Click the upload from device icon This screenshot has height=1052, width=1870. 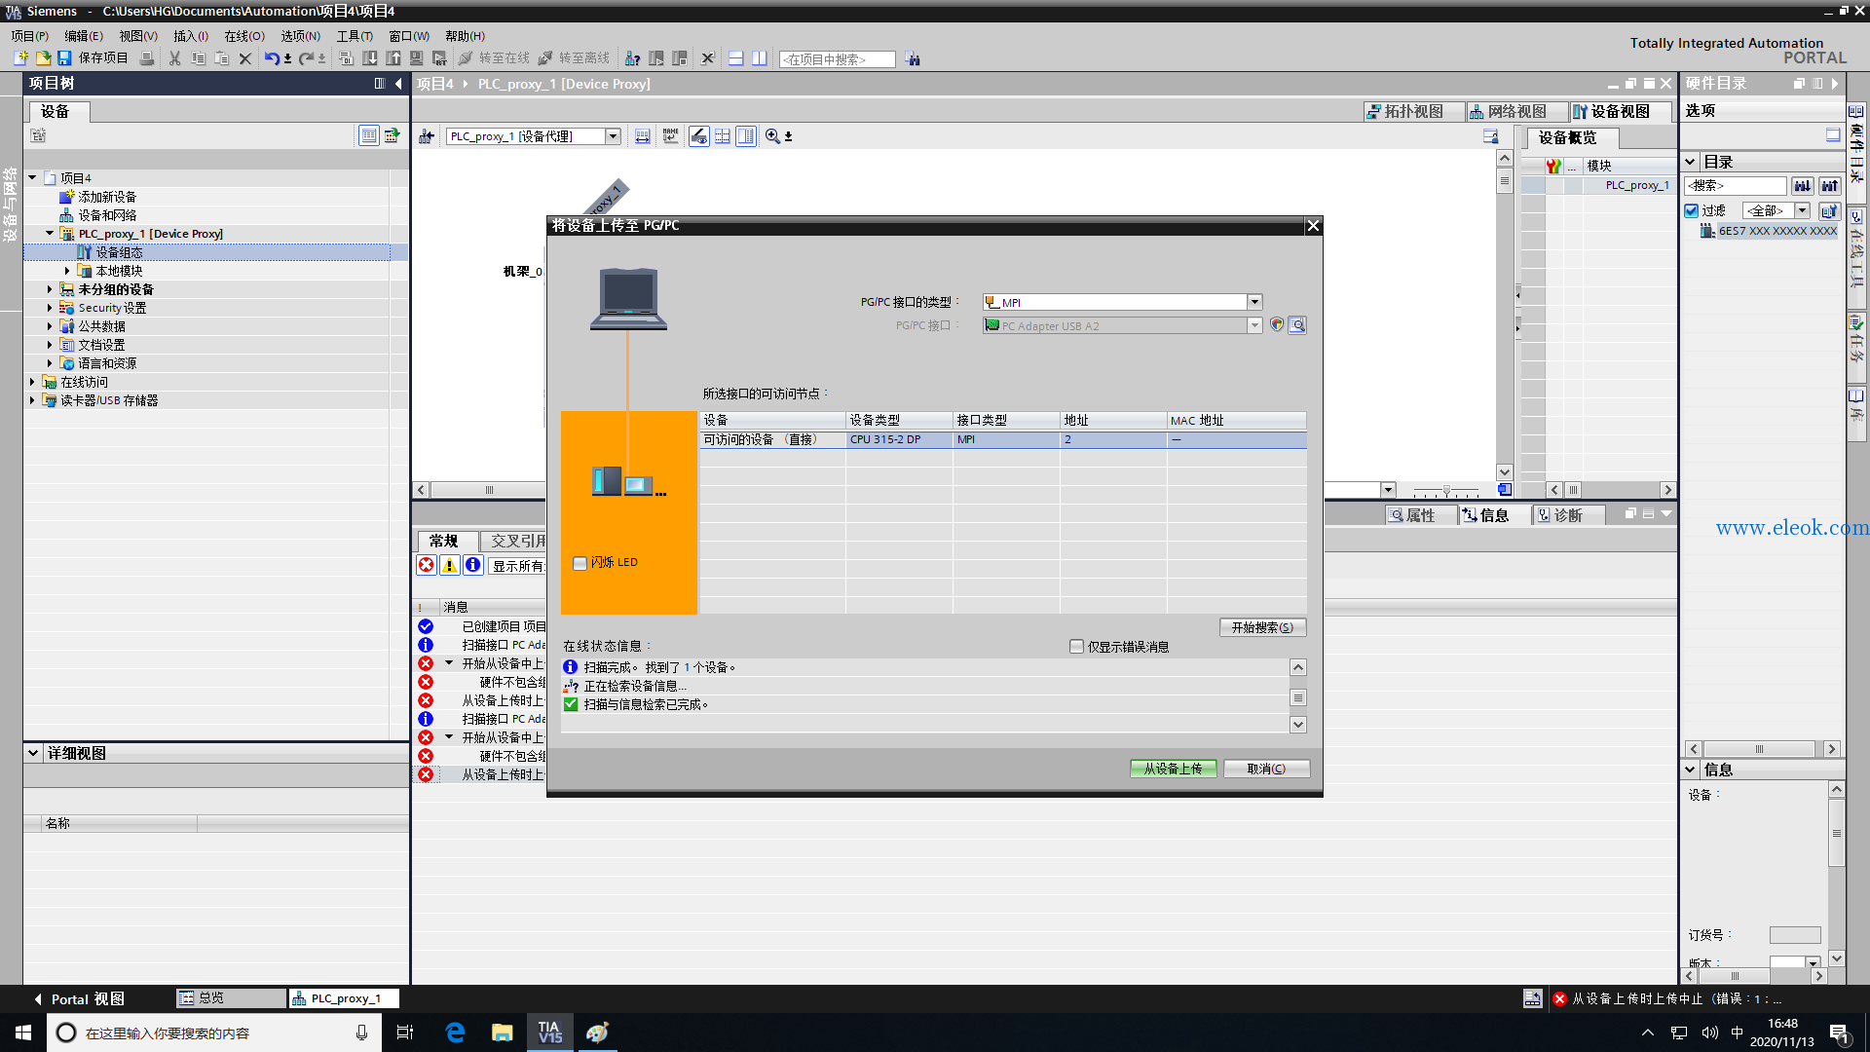pos(393,58)
